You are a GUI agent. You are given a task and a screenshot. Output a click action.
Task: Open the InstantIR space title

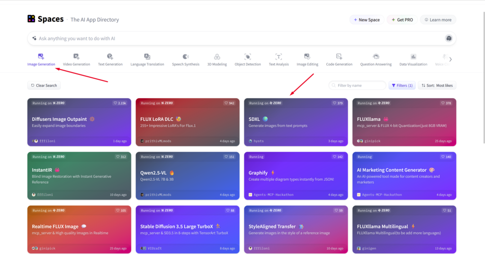pyautogui.click(x=42, y=170)
